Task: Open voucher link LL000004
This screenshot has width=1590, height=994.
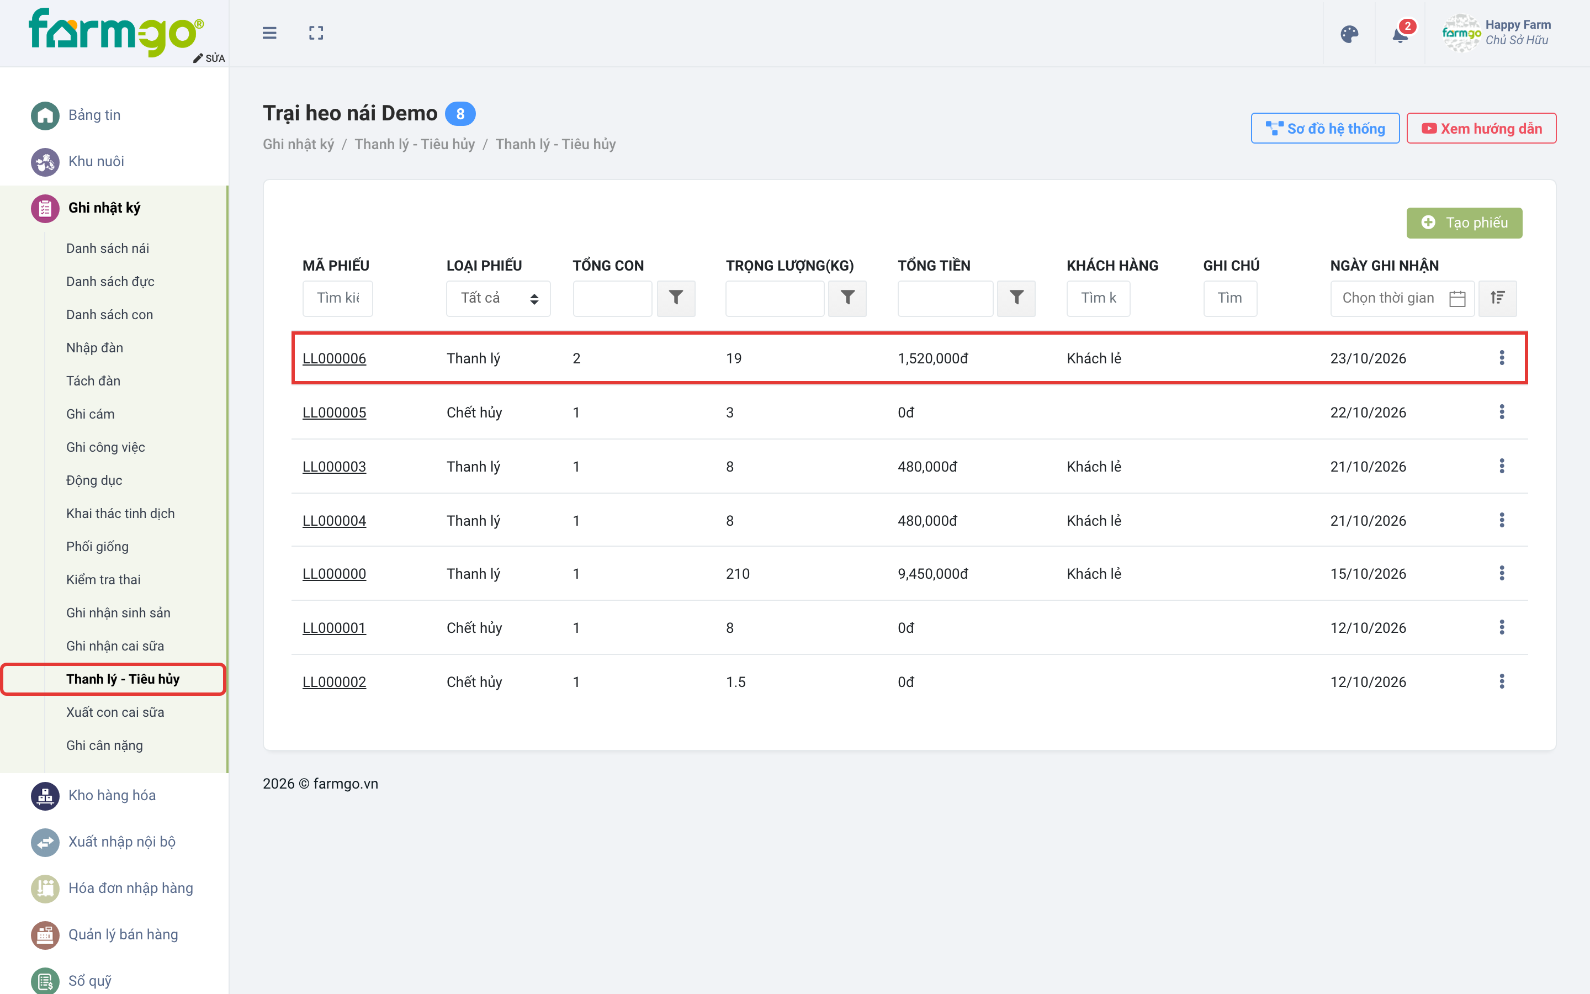Action: (334, 521)
